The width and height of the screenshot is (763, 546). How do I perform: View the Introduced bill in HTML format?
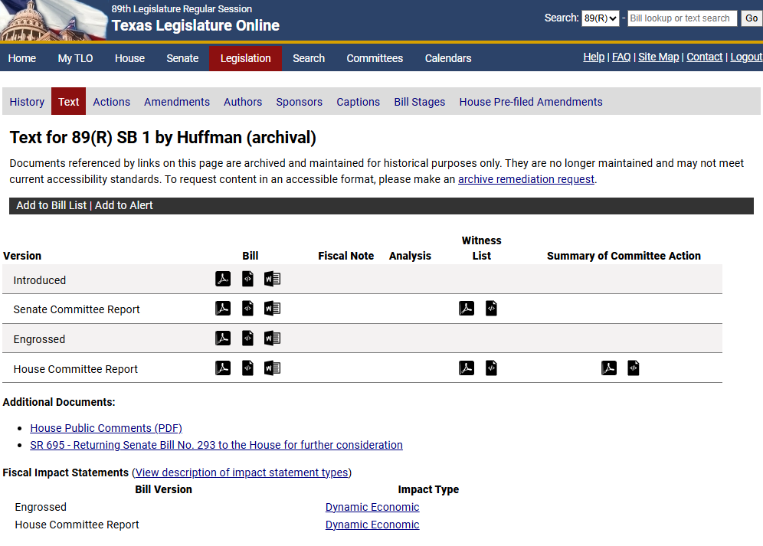click(x=247, y=279)
